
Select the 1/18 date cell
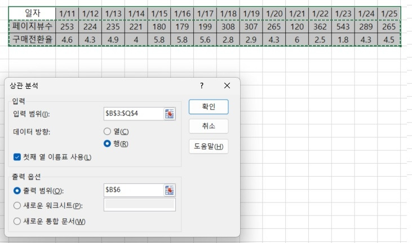pyautogui.click(x=228, y=13)
